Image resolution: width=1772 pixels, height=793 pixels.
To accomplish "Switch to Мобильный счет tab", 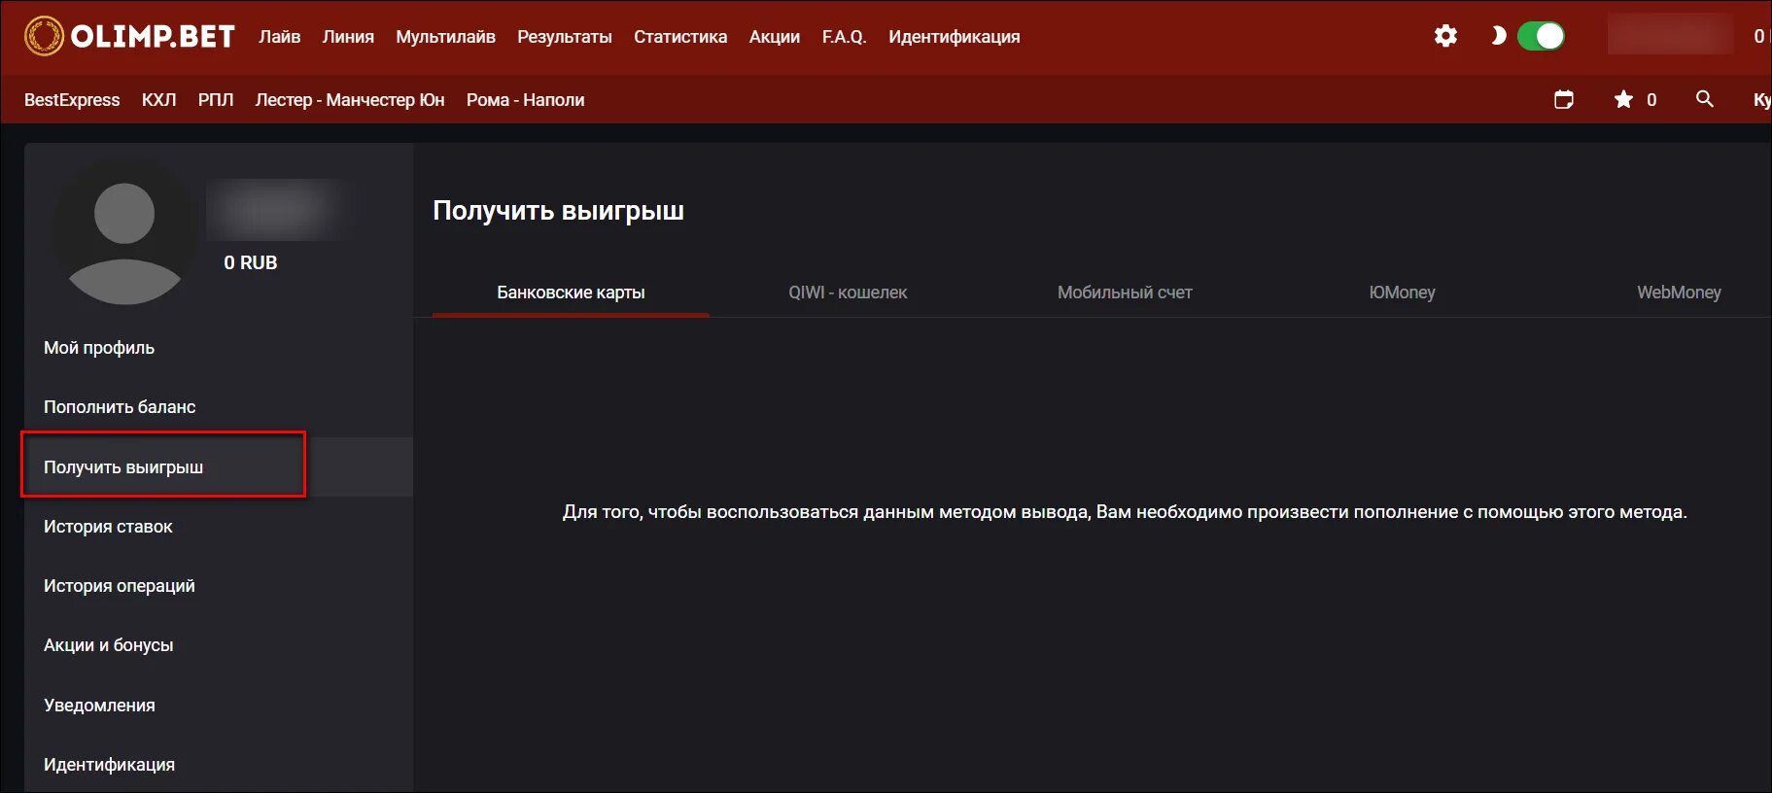I will click(1125, 293).
